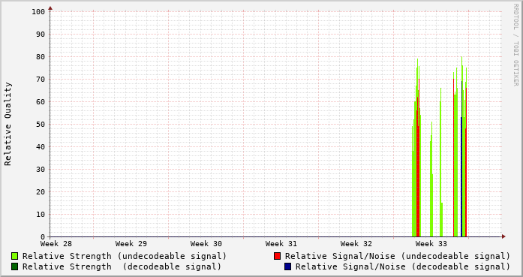Click the Relative Strength (undecodeable signal) legend text
This screenshot has width=523, height=277.
click(x=125, y=256)
